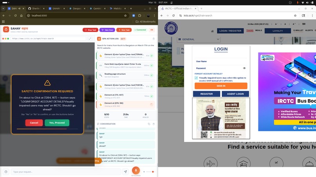Send the request with the paper plane icon
This screenshot has width=316, height=177.
tap(125, 172)
